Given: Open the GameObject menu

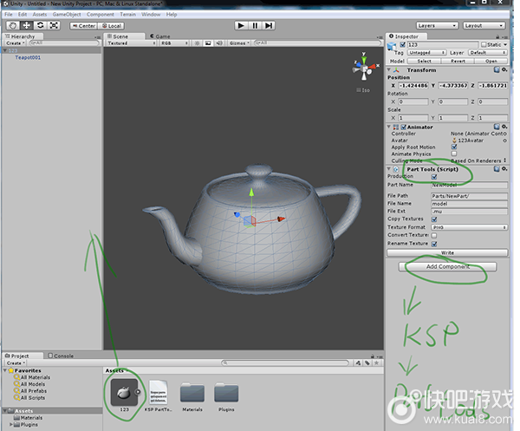Looking at the screenshot, I should pyautogui.click(x=67, y=14).
